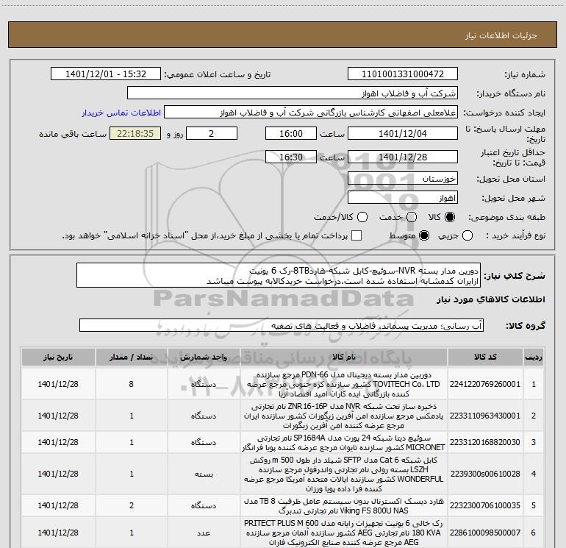Click the ردیف column header
The height and width of the screenshot is (548, 566).
[x=534, y=357]
